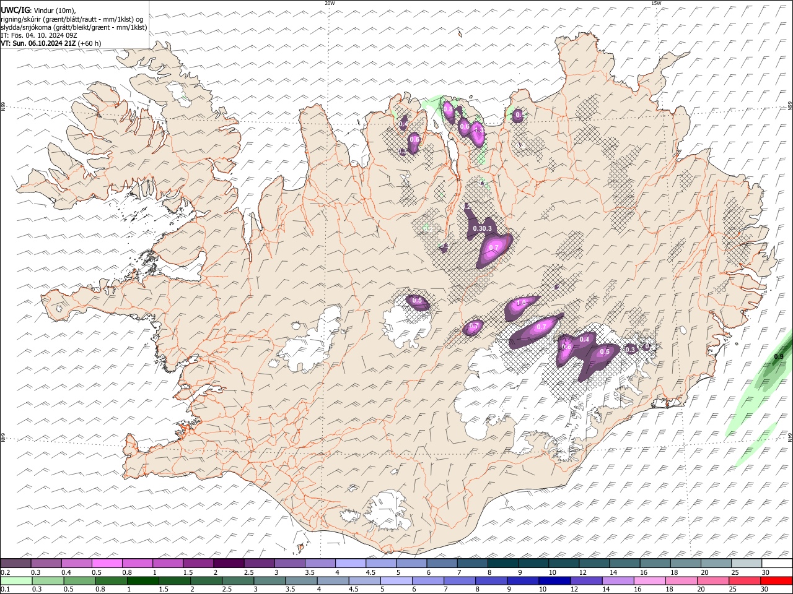Click the 0.2 swatch on the top snow scale
The height and width of the screenshot is (594, 793).
15,563
